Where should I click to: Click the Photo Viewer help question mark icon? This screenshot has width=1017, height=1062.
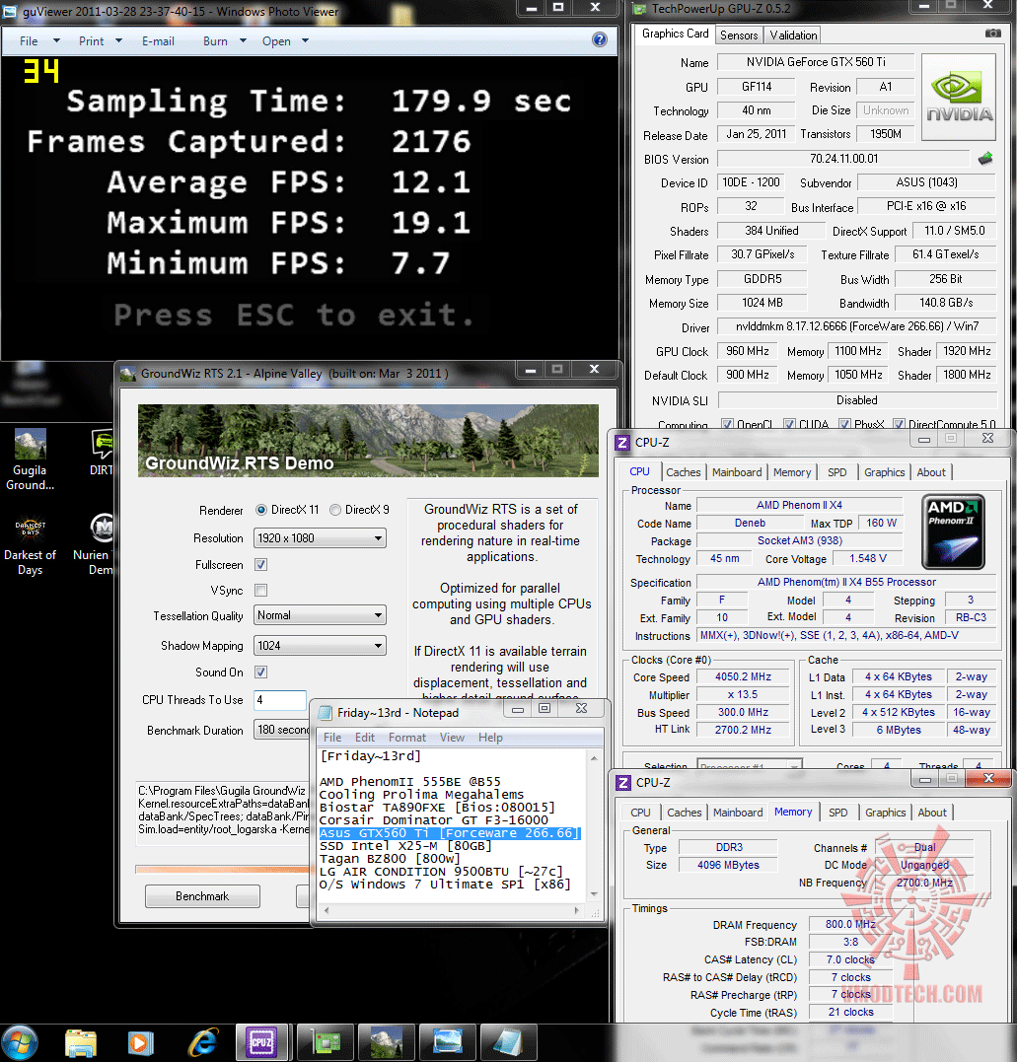pyautogui.click(x=599, y=39)
